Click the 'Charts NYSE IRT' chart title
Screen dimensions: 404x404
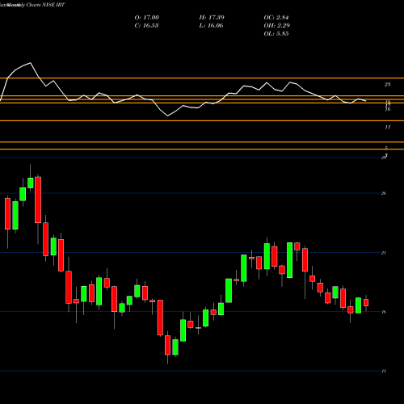point(45,5)
